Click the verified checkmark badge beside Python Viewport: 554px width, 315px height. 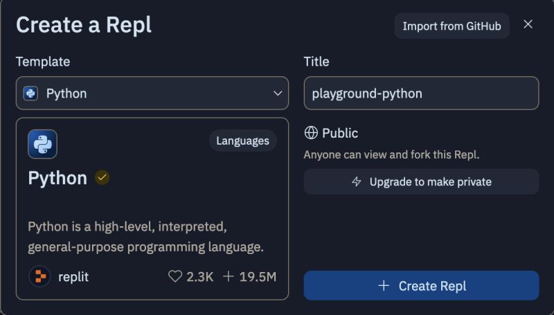[102, 178]
